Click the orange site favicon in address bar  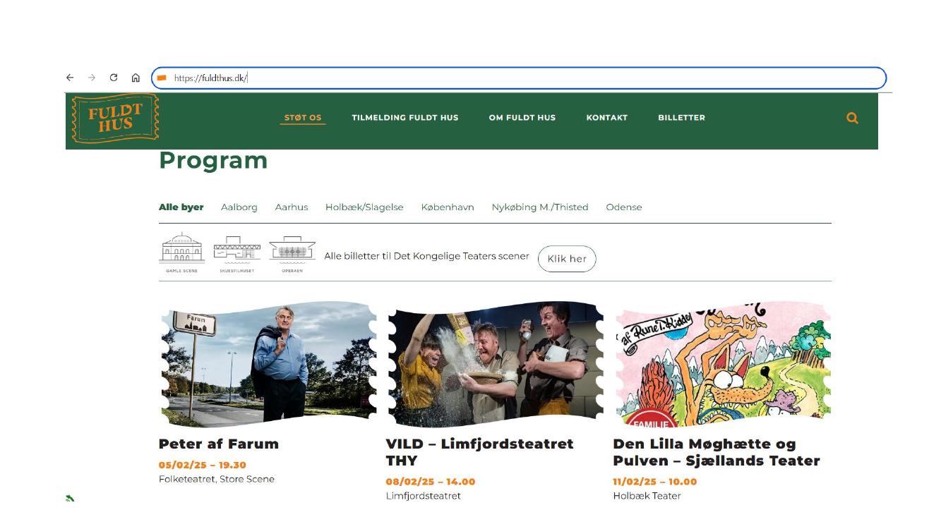(x=162, y=78)
